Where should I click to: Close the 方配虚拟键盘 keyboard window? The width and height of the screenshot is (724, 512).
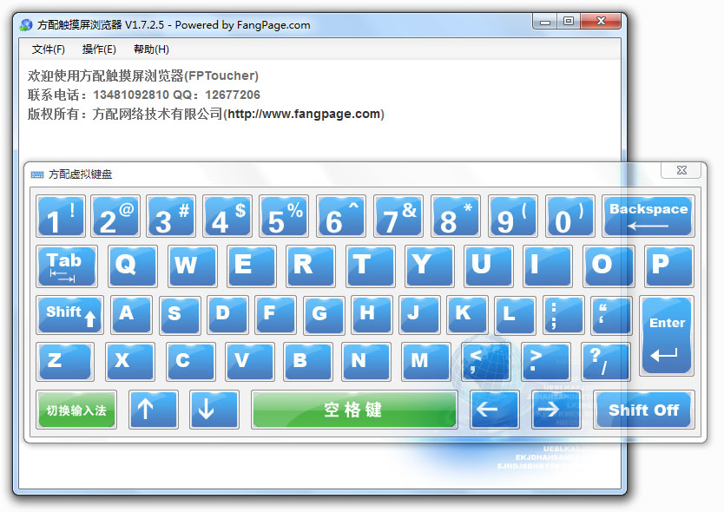[681, 170]
